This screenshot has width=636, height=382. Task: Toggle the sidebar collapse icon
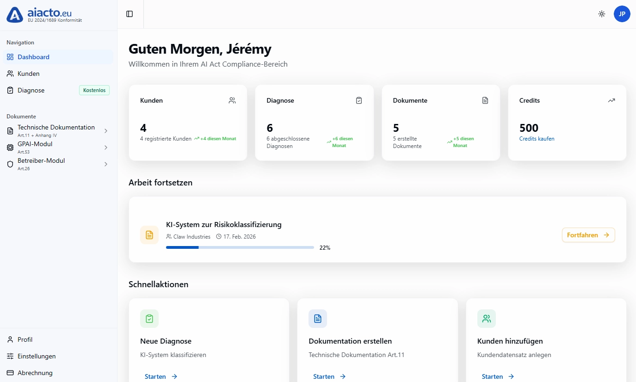130,14
